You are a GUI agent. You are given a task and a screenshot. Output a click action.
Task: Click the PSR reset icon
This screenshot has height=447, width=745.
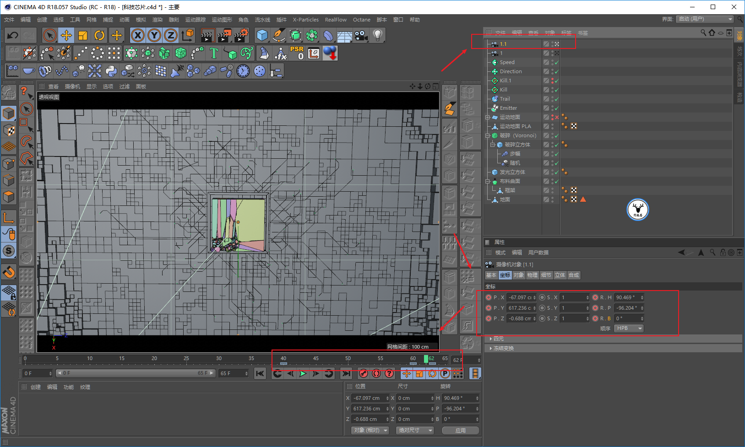297,53
